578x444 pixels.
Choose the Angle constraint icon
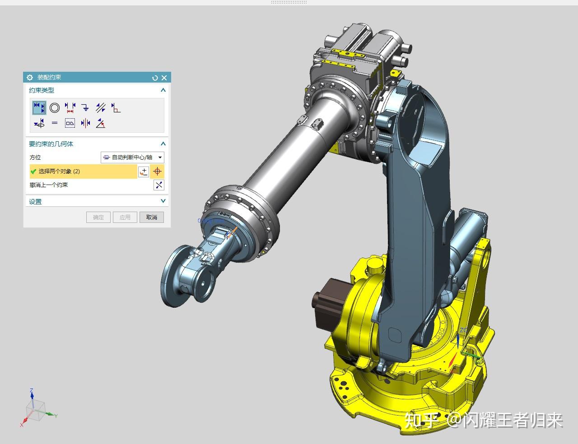[101, 123]
